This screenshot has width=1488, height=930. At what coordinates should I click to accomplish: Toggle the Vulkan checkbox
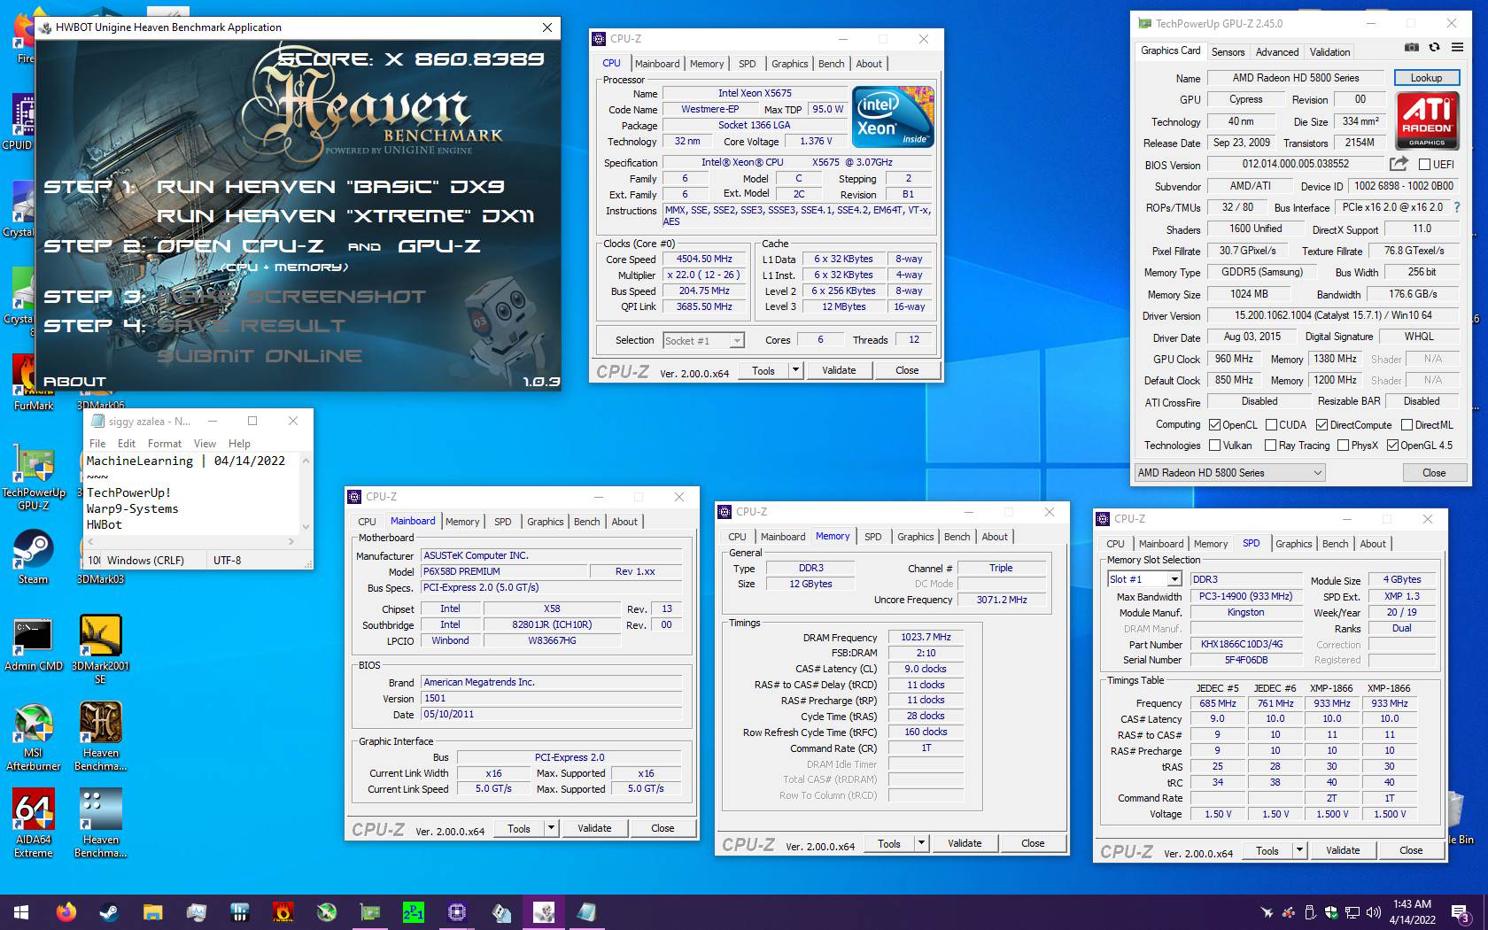(1215, 446)
